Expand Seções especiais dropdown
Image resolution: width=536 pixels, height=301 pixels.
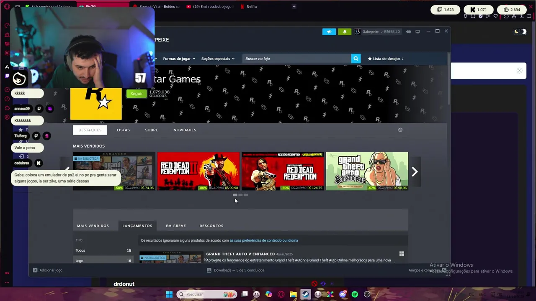pos(218,59)
